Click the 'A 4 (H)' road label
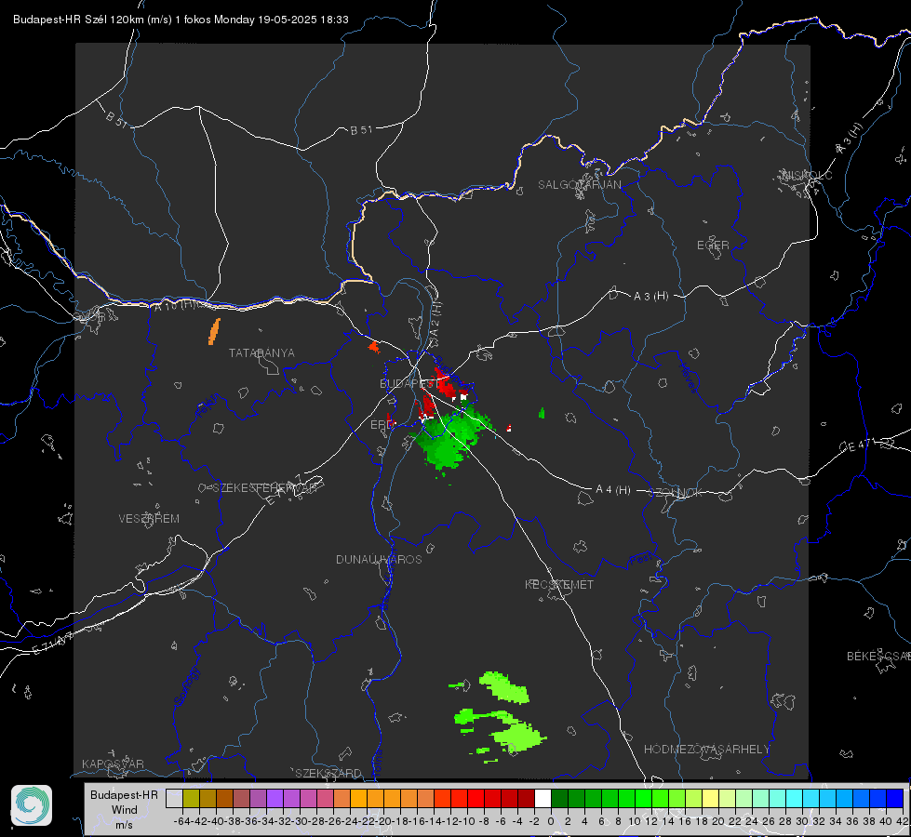This screenshot has height=837, width=911. click(x=613, y=490)
